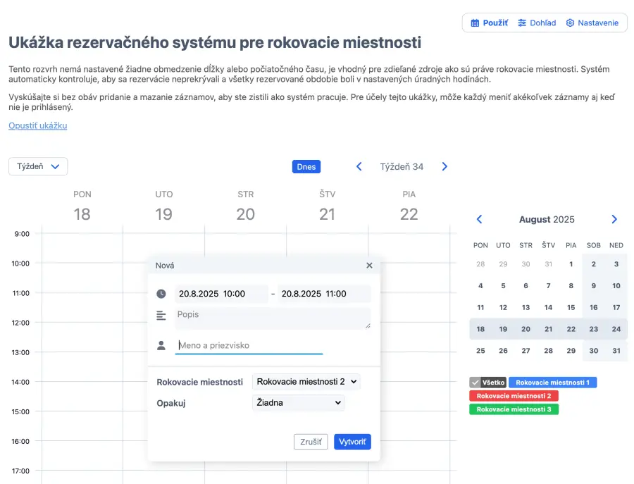Open the Opakuj repeat dropdown
The image size is (634, 484).
click(x=298, y=403)
